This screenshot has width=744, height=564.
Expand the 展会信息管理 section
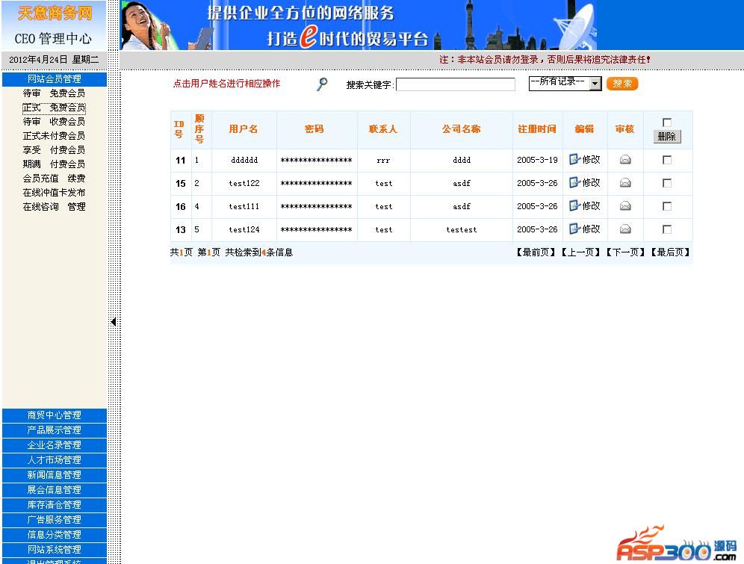click(x=54, y=490)
